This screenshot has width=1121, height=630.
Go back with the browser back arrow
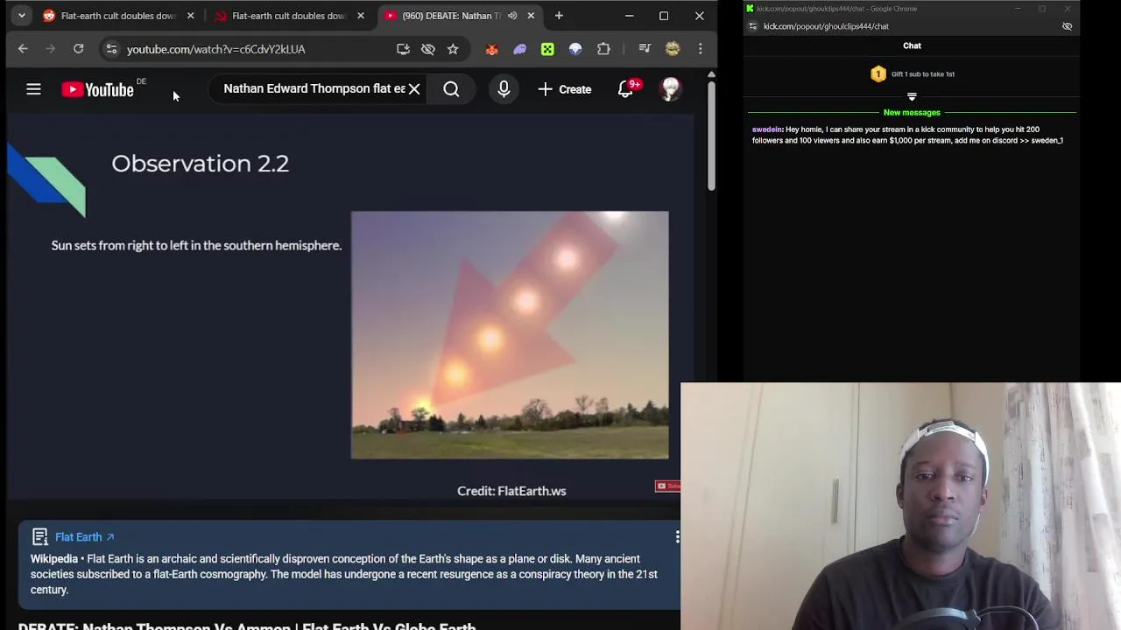(23, 49)
